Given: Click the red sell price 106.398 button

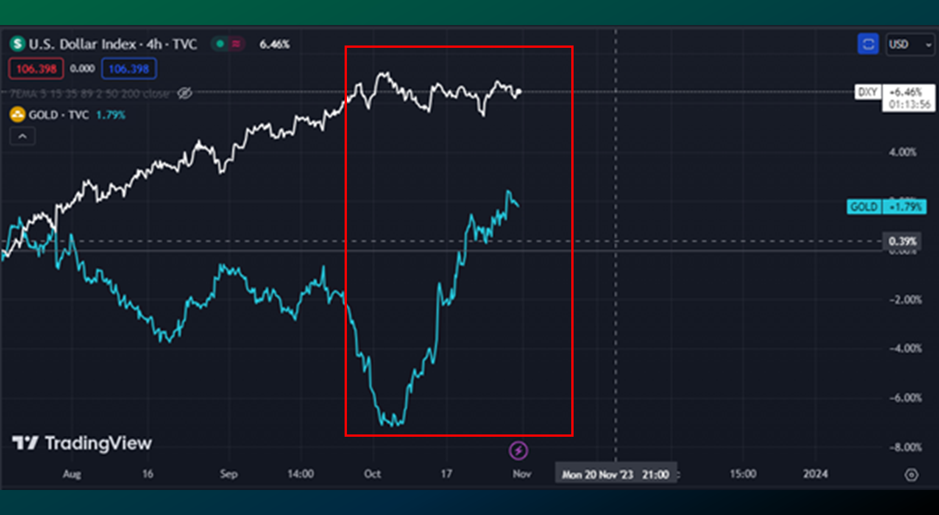Looking at the screenshot, I should click(36, 69).
